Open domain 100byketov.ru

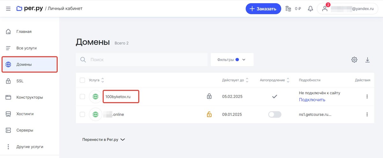(x=118, y=97)
